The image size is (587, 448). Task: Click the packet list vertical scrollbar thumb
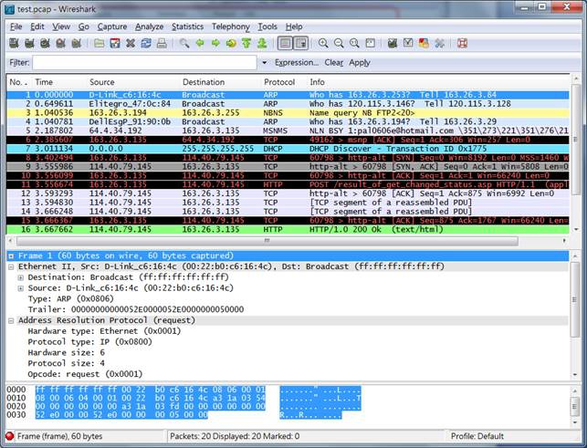tap(576, 140)
